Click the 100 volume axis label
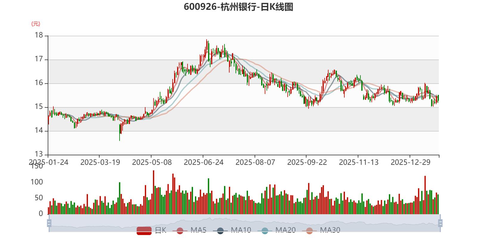This screenshot has height=238, width=477. 37,182
